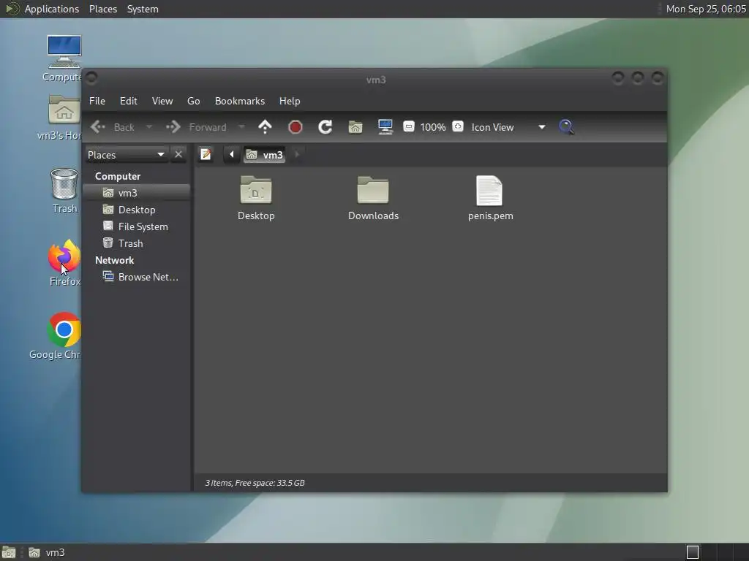
Task: Open Home folder via toolbar icon
Action: click(x=355, y=127)
